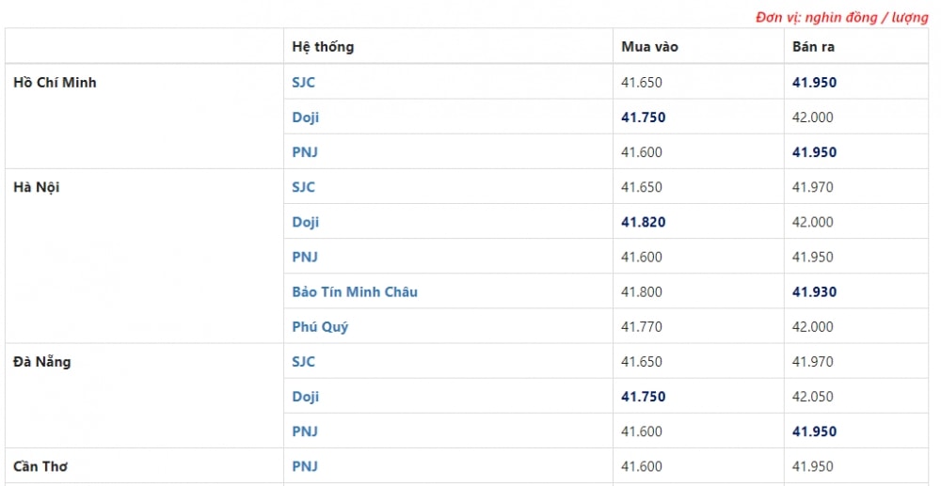Click the Bán ra column header
This screenshot has width=941, height=486.
click(813, 47)
